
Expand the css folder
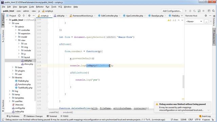[x=19, y=44]
